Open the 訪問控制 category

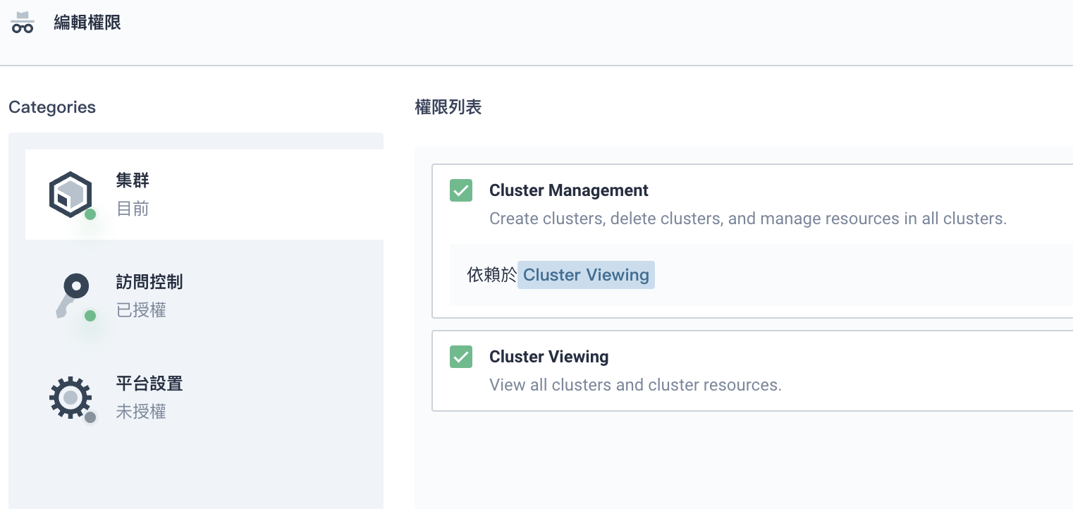[149, 282]
